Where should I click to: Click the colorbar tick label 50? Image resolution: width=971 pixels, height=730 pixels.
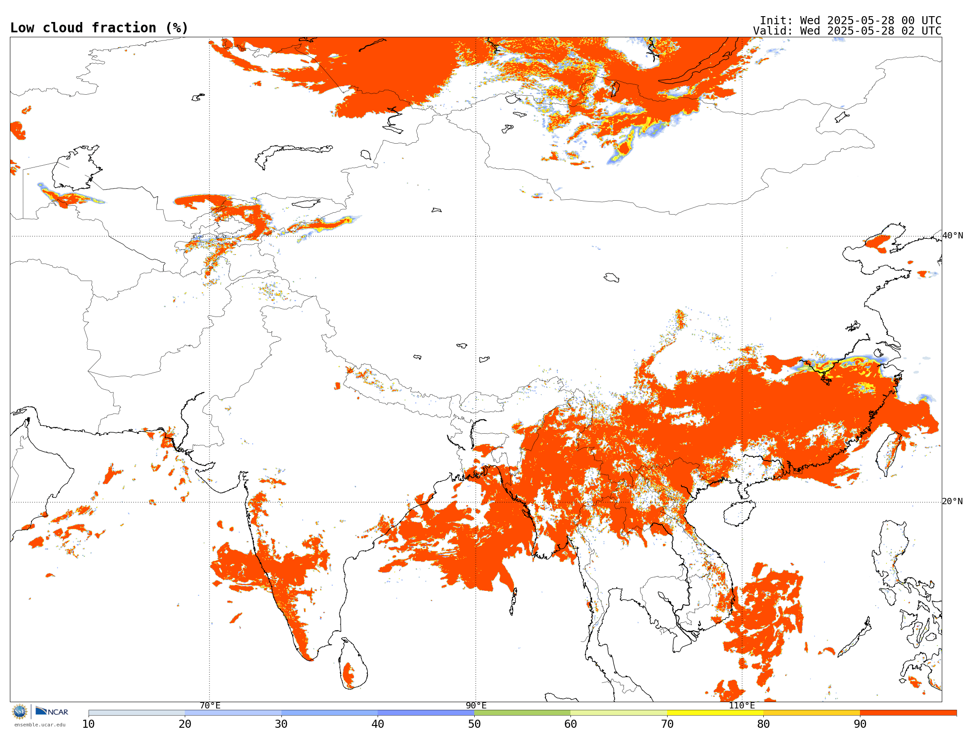click(x=474, y=724)
